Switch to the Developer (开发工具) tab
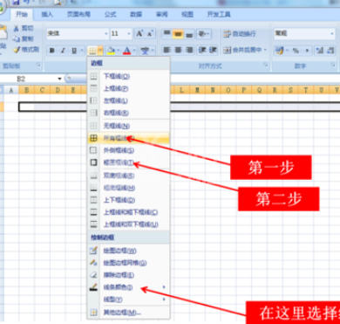 coord(219,14)
